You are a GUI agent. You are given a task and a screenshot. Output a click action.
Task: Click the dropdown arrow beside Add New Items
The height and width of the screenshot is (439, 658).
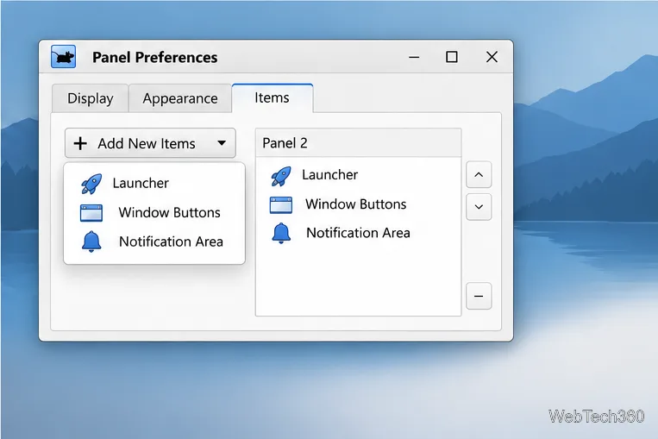point(222,143)
